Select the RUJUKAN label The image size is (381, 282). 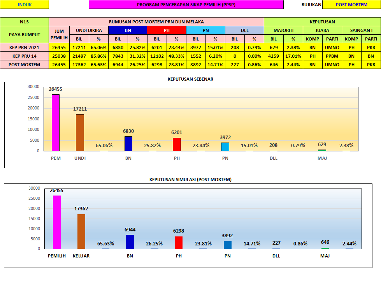click(311, 5)
